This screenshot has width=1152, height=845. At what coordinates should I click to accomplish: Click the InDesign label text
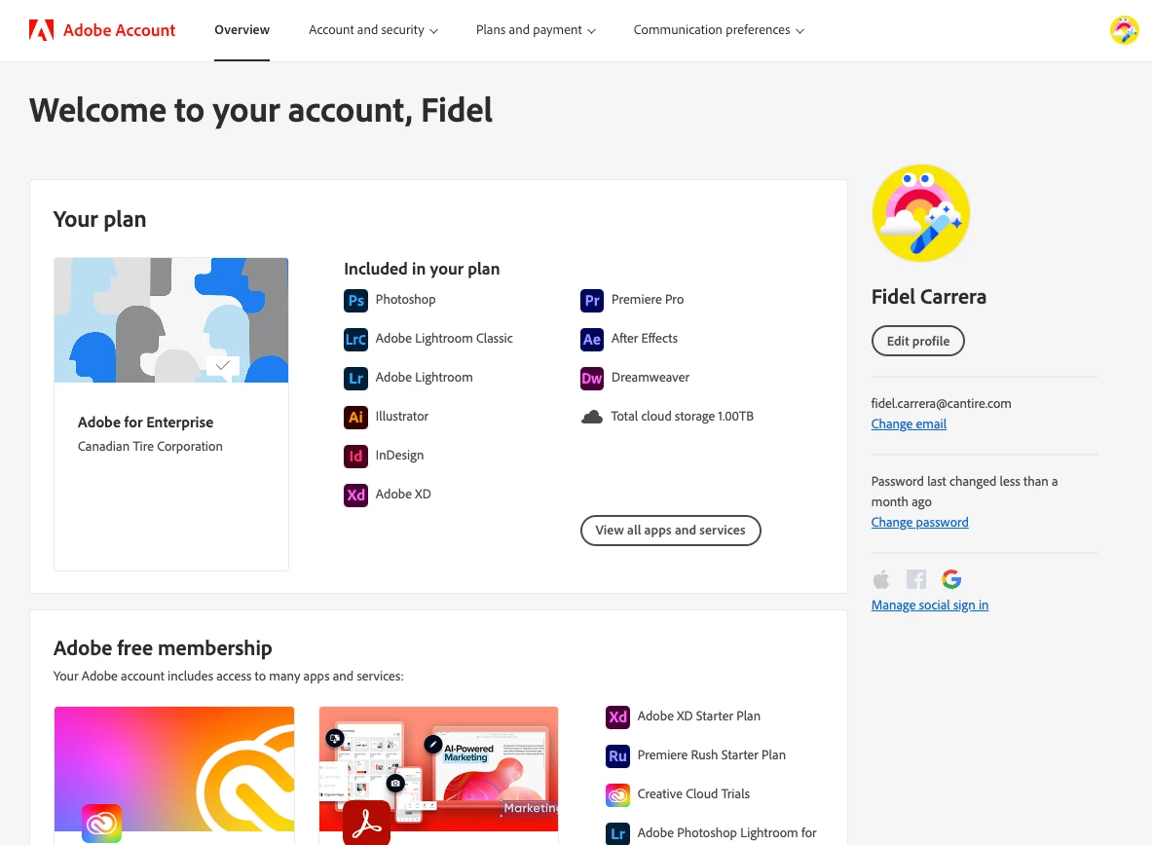point(399,456)
